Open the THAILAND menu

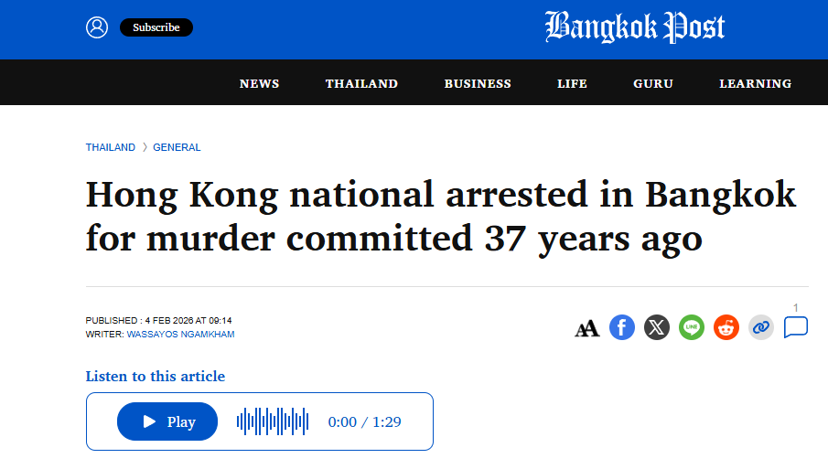click(x=361, y=83)
